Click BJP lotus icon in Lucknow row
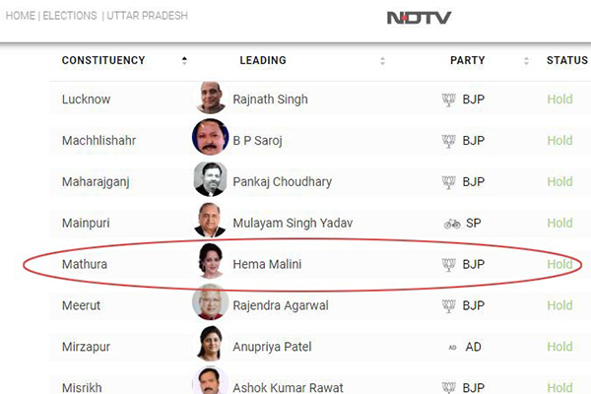The image size is (591, 394). [x=448, y=99]
